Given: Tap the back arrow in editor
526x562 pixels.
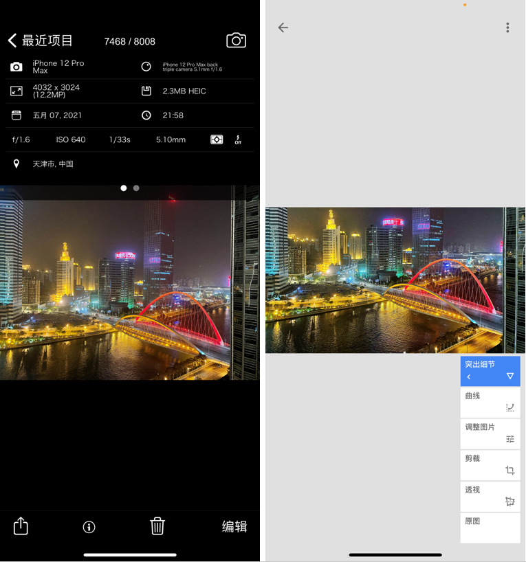Looking at the screenshot, I should click(283, 27).
